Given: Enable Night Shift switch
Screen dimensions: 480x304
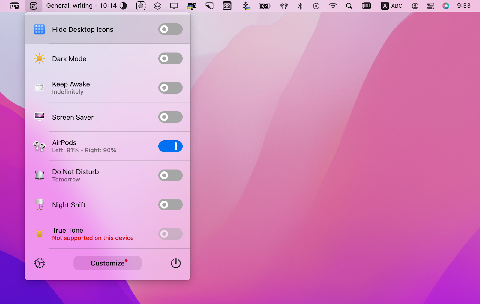Looking at the screenshot, I should (x=170, y=205).
